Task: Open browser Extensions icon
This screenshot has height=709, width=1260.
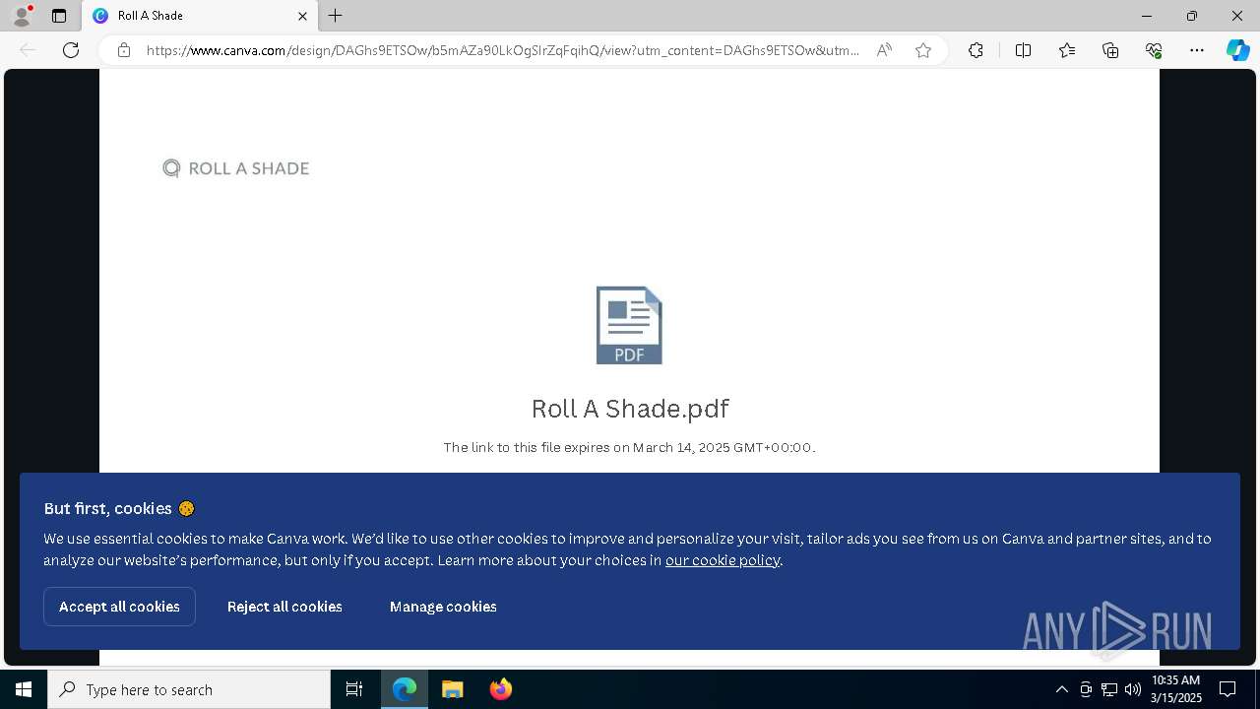Action: coord(976,50)
